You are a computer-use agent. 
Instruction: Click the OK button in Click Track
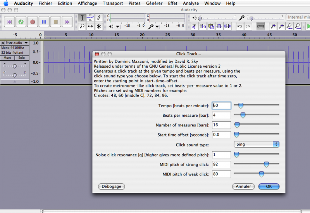point(269,186)
